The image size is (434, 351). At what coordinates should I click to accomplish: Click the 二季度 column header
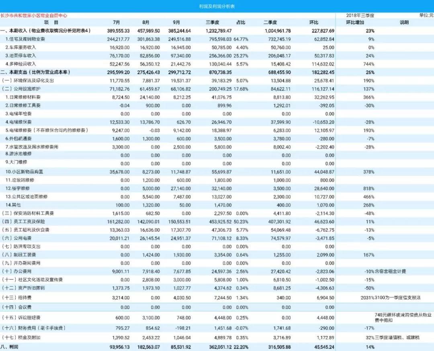click(270, 22)
